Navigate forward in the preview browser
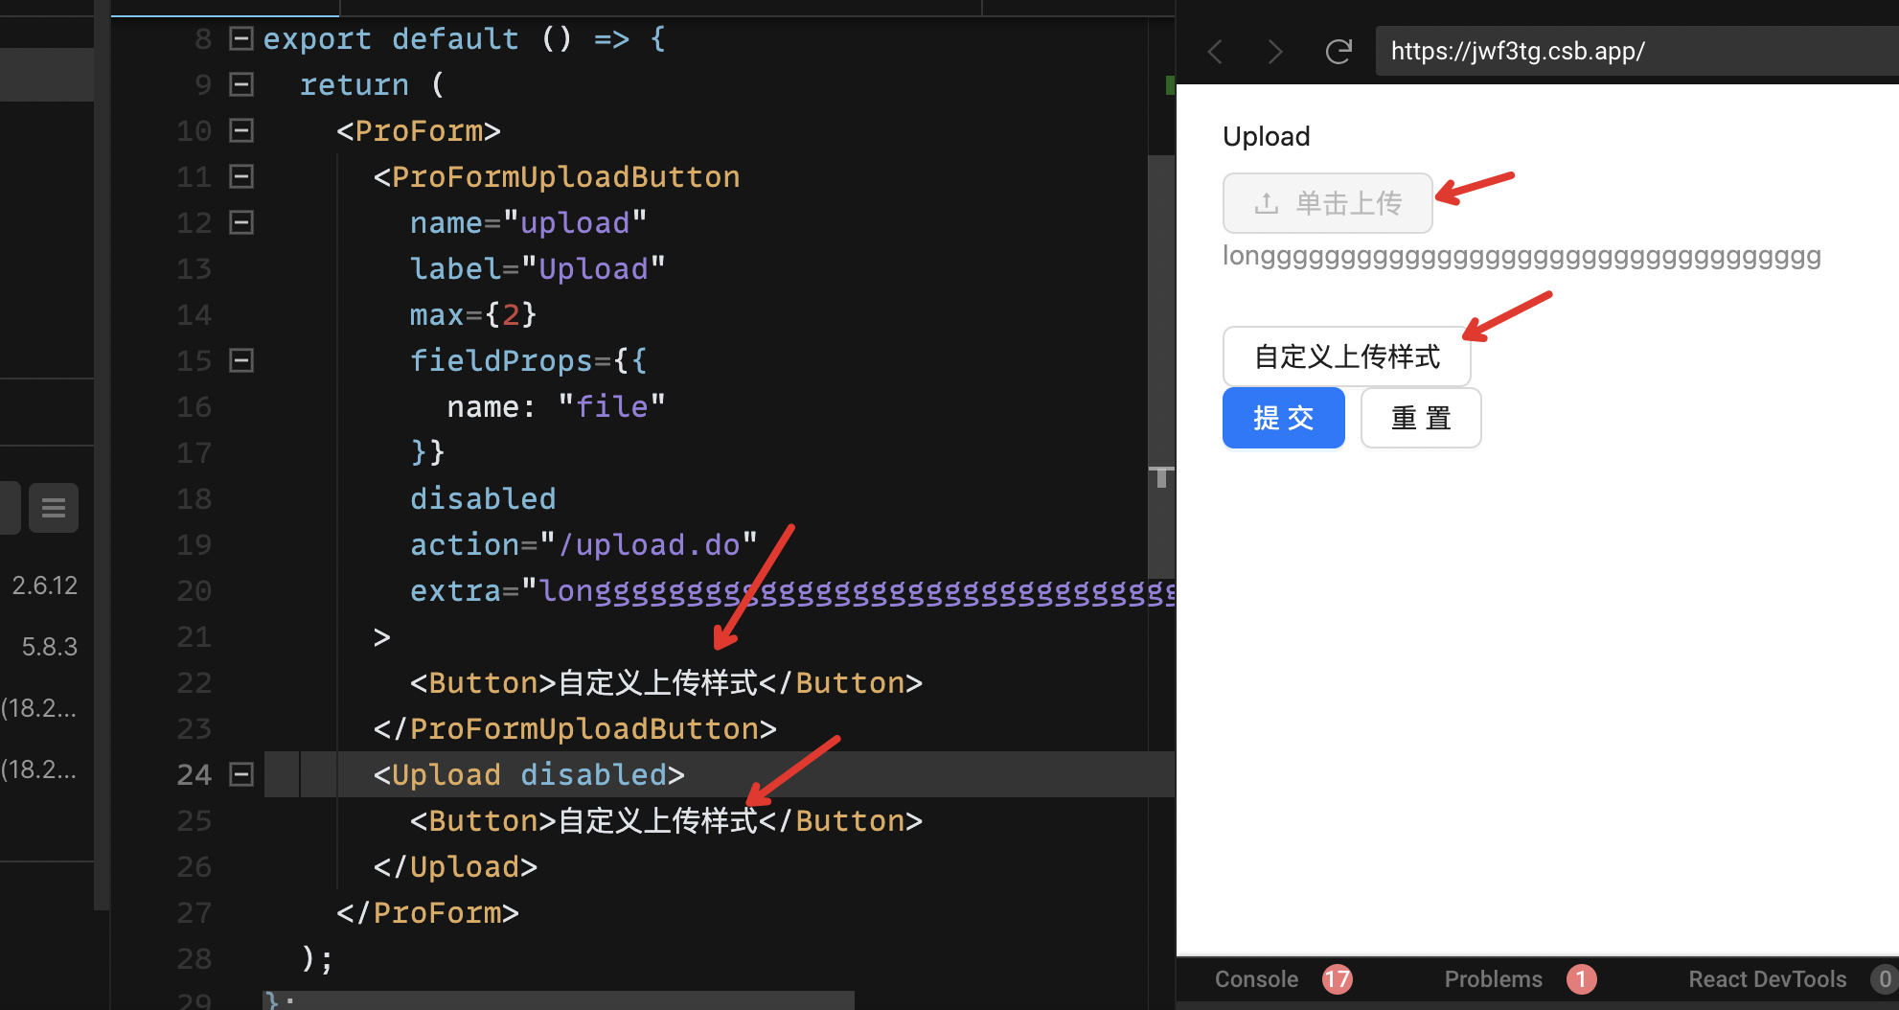The width and height of the screenshot is (1899, 1010). 1275,52
